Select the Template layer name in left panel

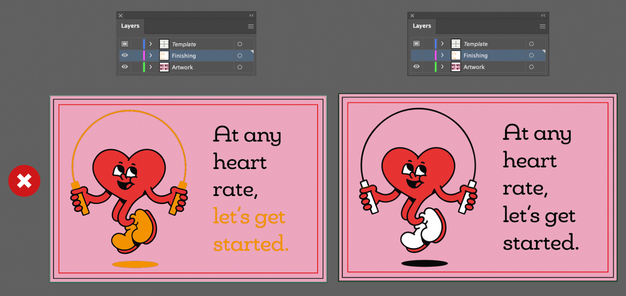click(x=184, y=45)
